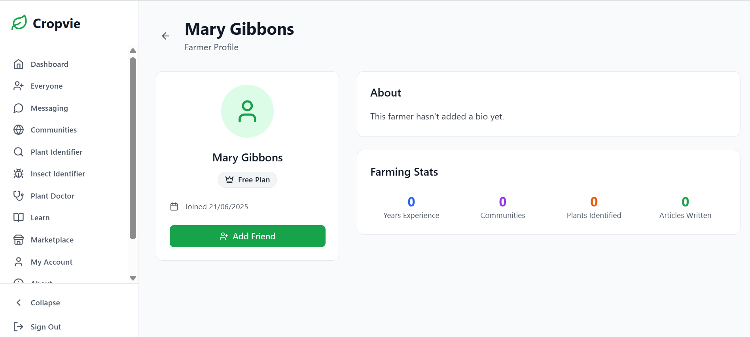Viewport: 750px width, 337px height.
Task: Click the Cropvie leaf logo icon
Action: [19, 23]
